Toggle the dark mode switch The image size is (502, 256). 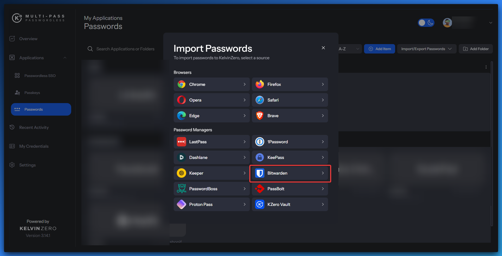[426, 23]
